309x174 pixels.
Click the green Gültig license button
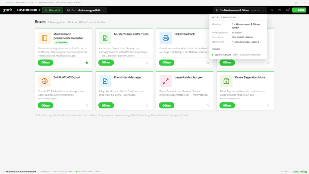click(299, 10)
